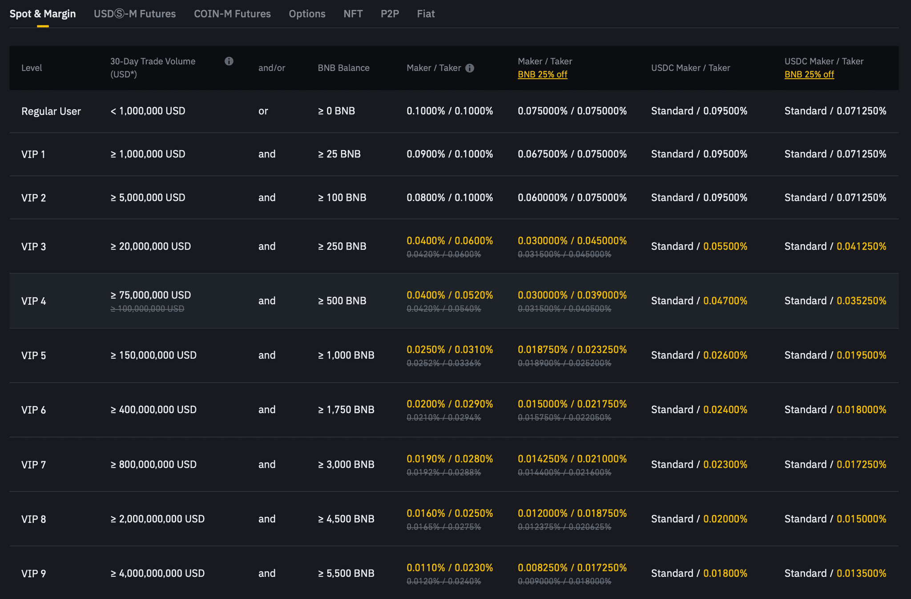This screenshot has height=599, width=911.
Task: Open the COIN-M Futures fee tab
Action: [x=232, y=14]
